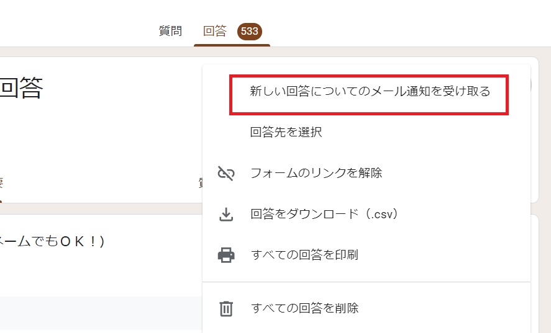
Task: Click the 533 response count badge
Action: tap(250, 31)
